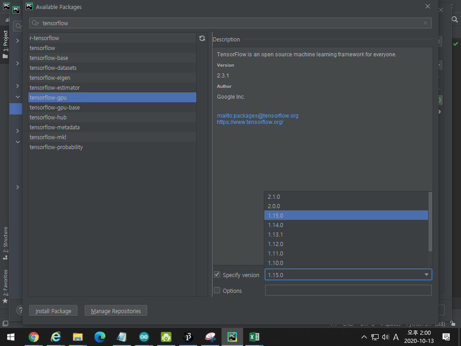Screen dimensions: 461x346
Task: Select tensorflow-metadata package
Action: point(112,127)
